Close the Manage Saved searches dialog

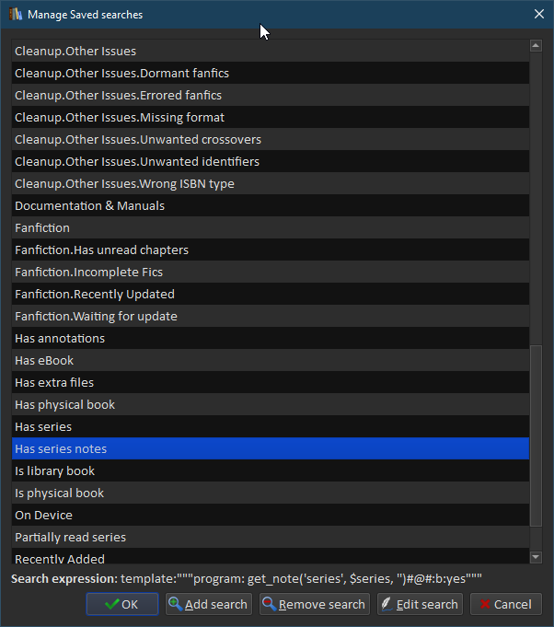pos(538,15)
